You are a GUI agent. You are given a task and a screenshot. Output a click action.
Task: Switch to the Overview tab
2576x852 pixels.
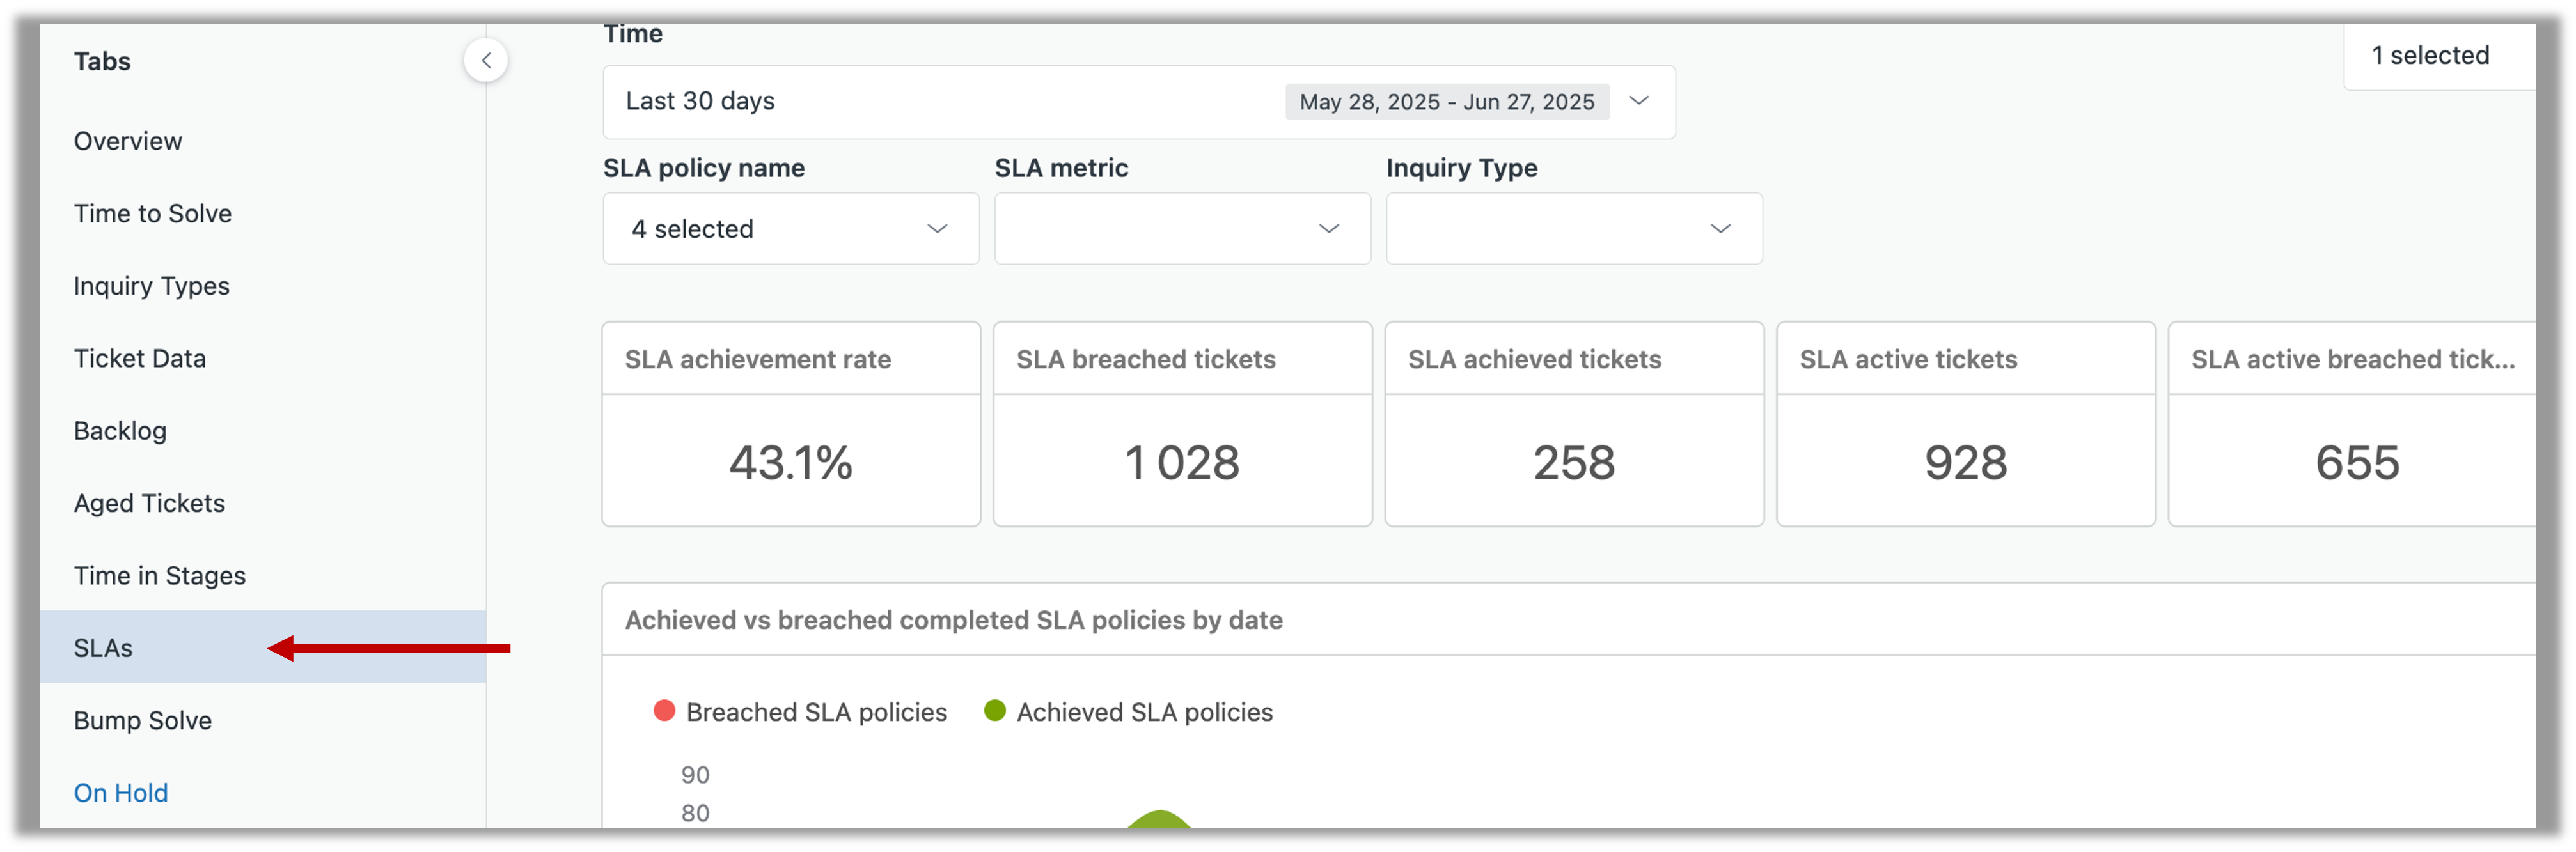tap(128, 141)
